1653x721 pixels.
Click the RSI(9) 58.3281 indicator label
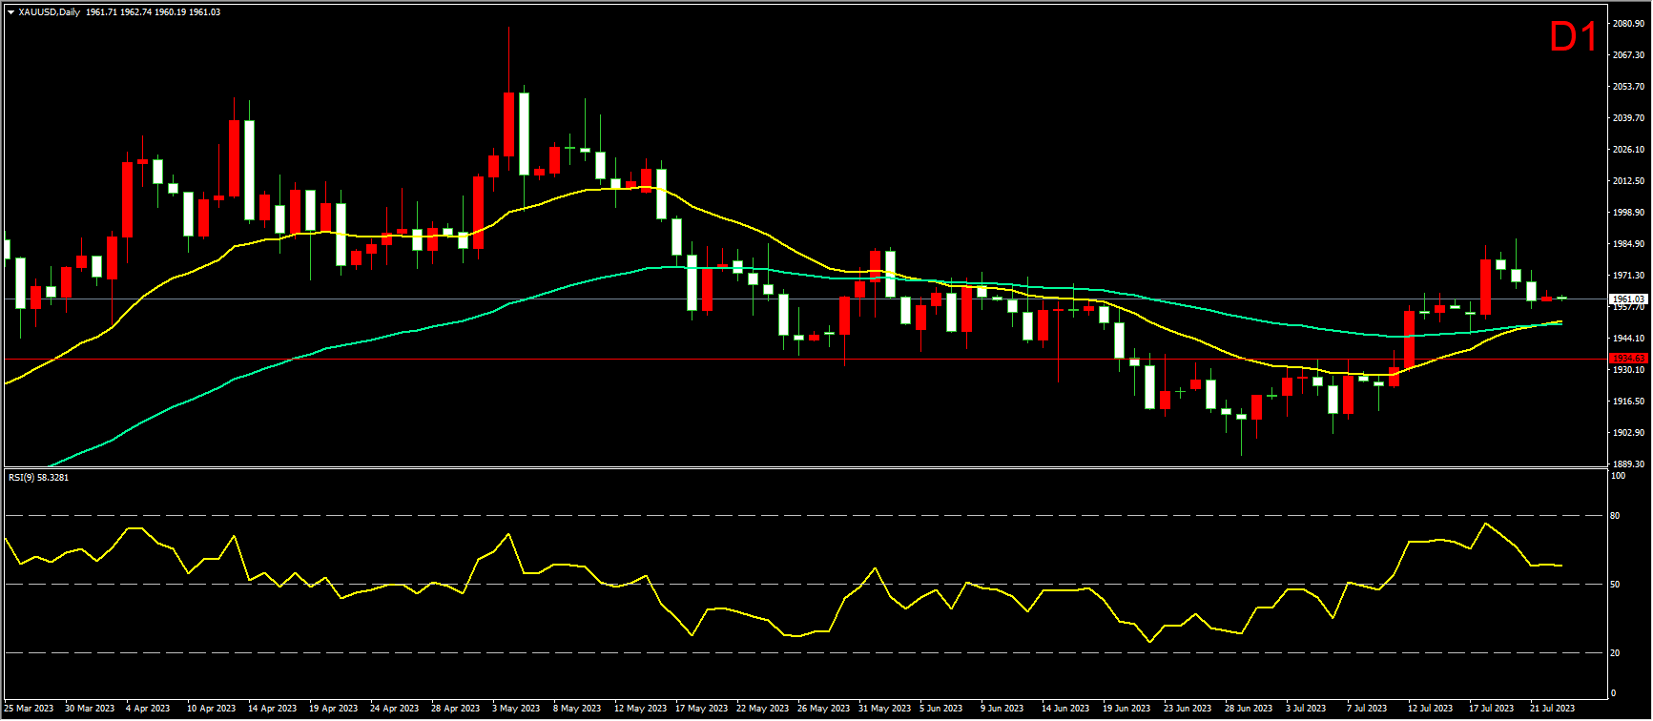pos(38,477)
